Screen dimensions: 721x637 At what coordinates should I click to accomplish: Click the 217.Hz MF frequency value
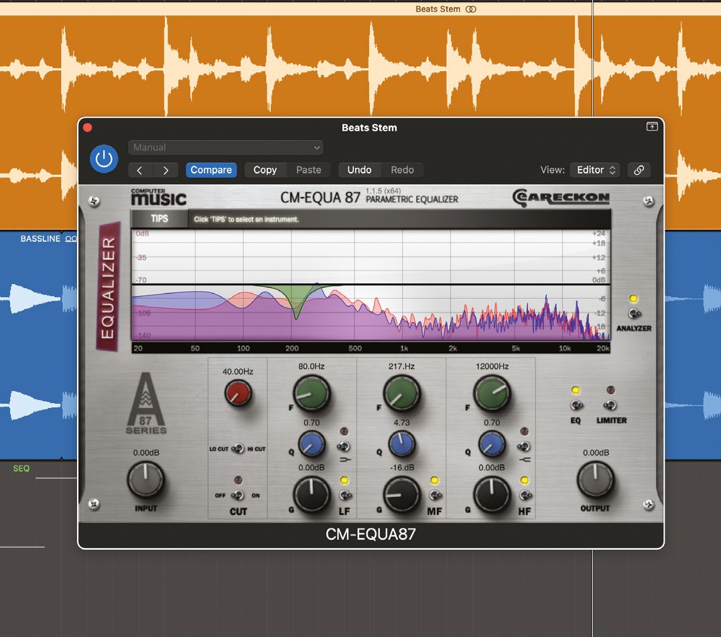point(401,366)
